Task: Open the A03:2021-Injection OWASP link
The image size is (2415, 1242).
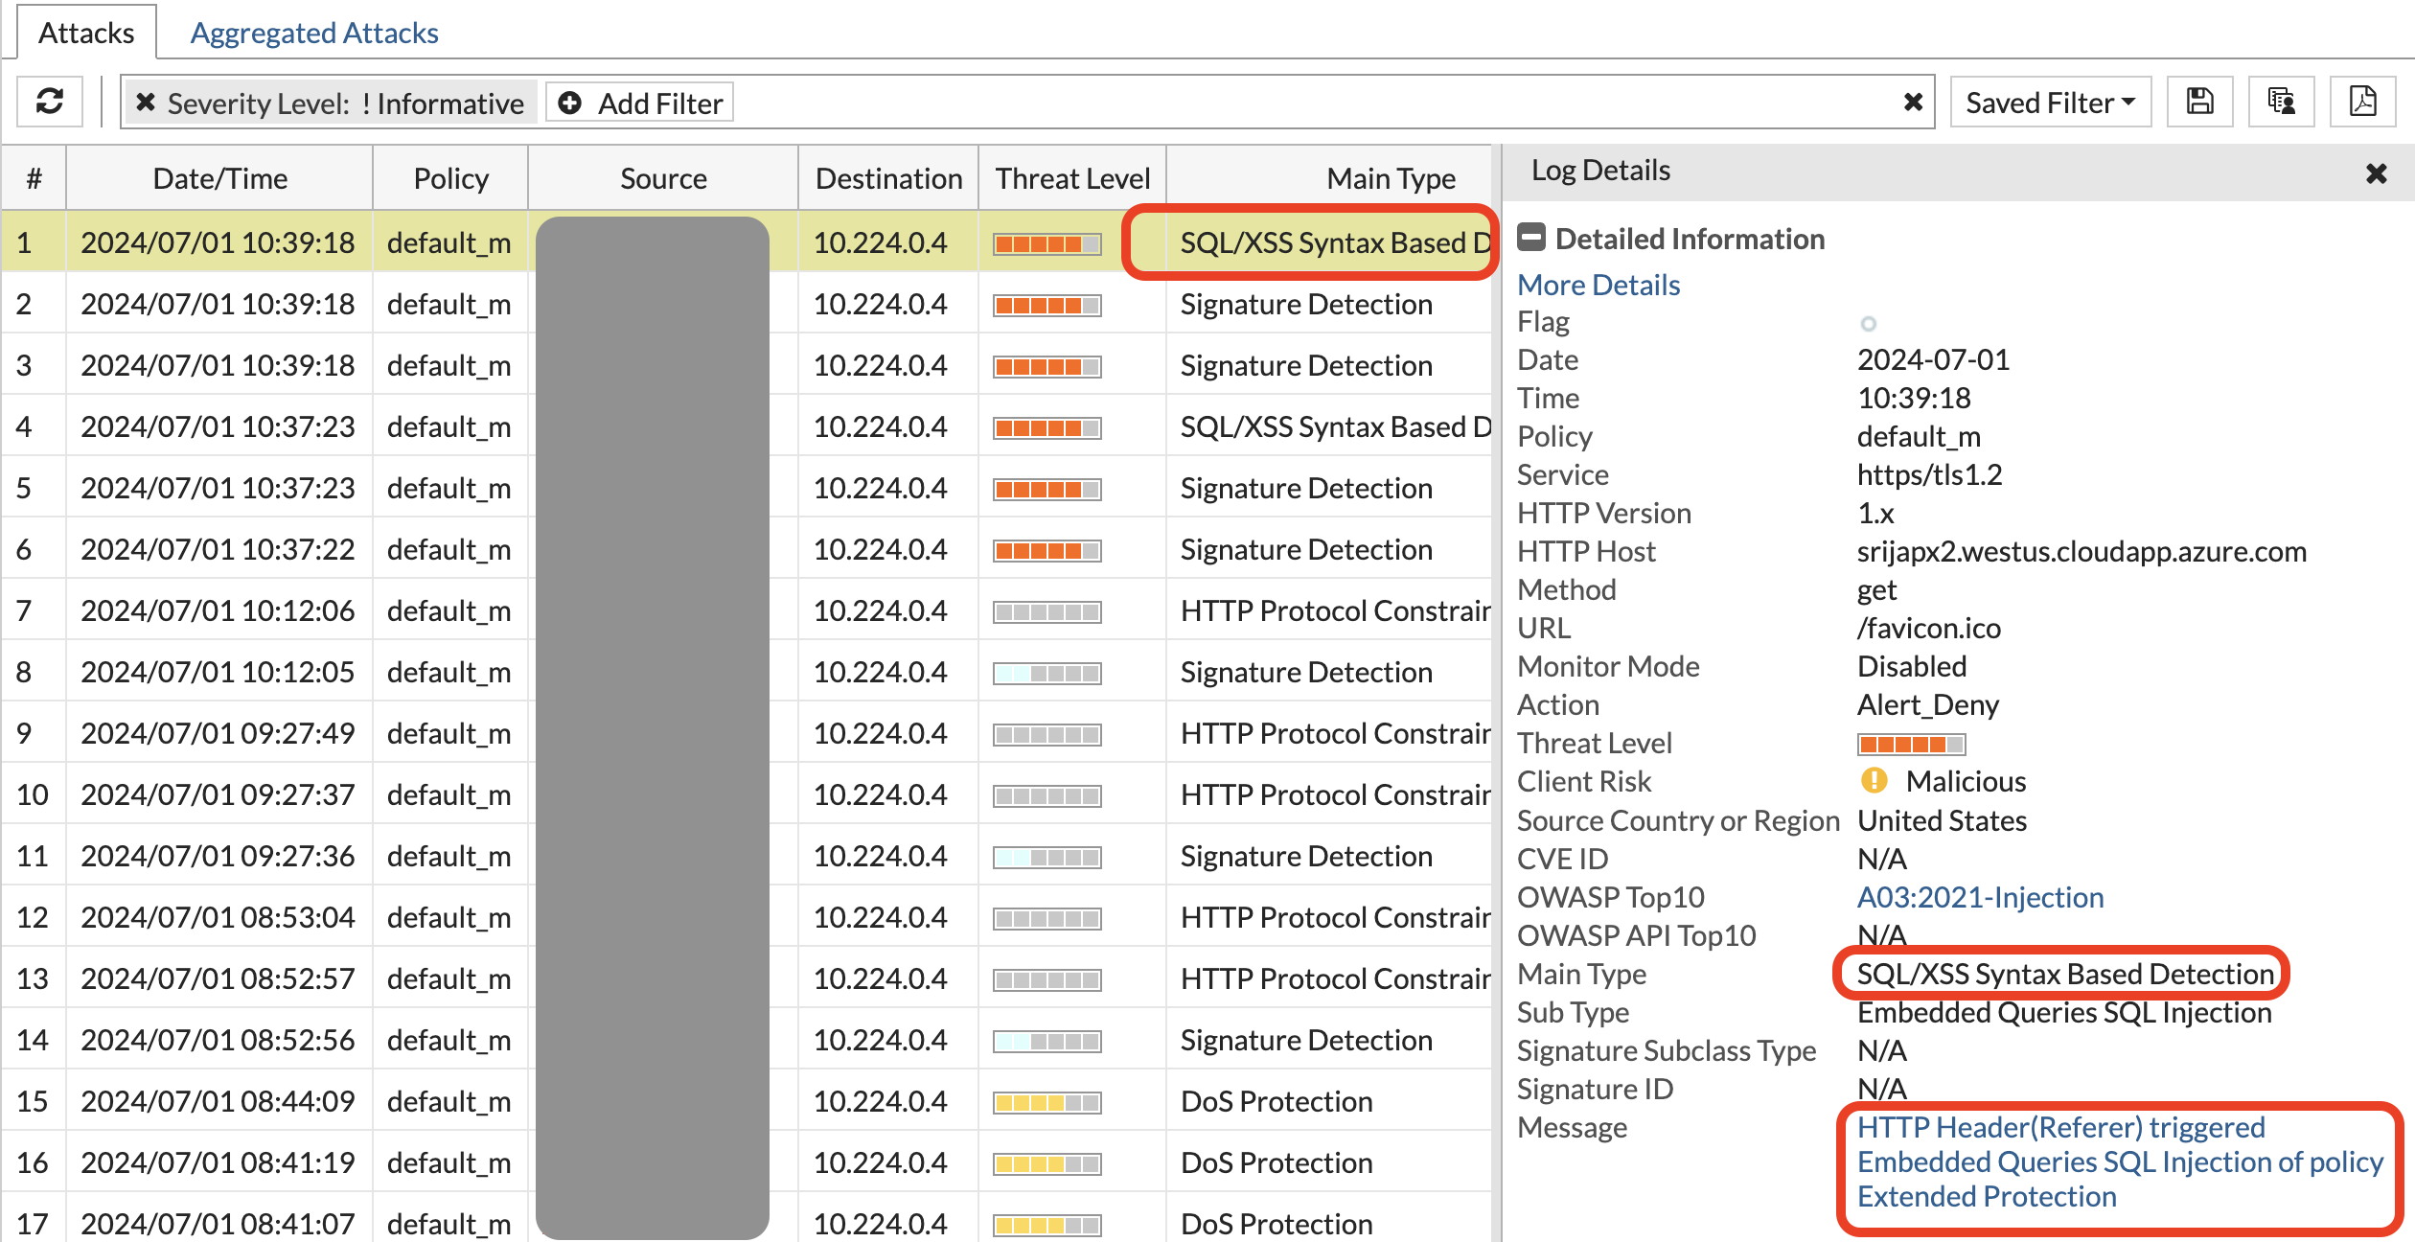Action: point(1980,897)
